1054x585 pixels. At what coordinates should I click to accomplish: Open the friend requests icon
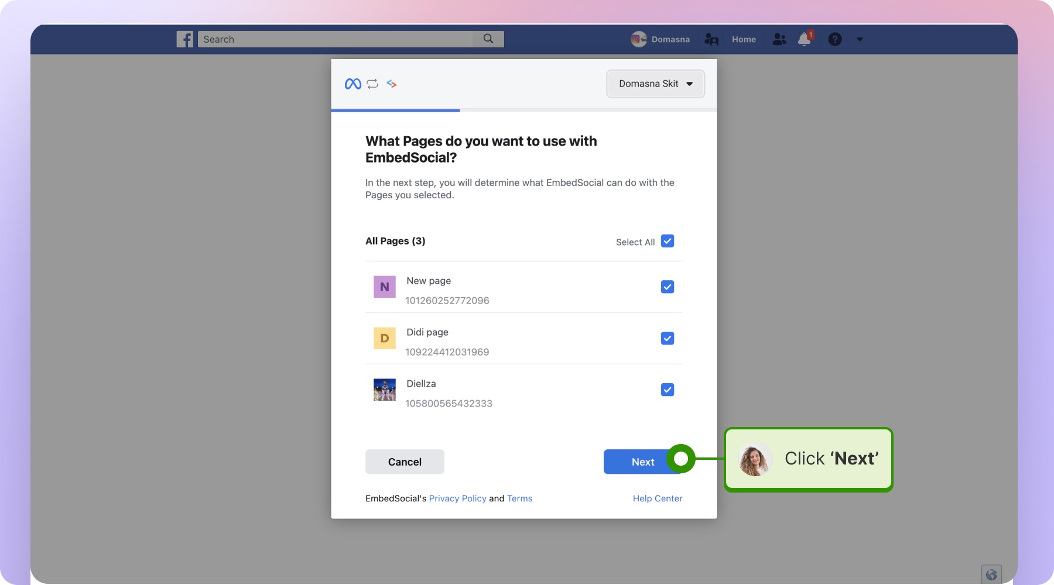(779, 39)
